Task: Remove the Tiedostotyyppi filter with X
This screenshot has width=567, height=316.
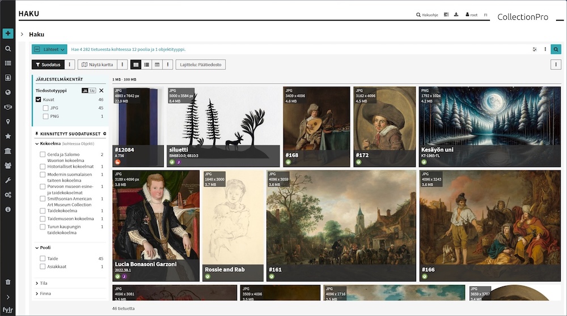Action: coord(101,91)
